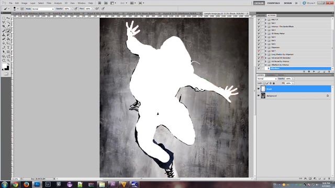This screenshot has height=188, width=335.
Task: Select the Crop tool
Action: pos(4,27)
